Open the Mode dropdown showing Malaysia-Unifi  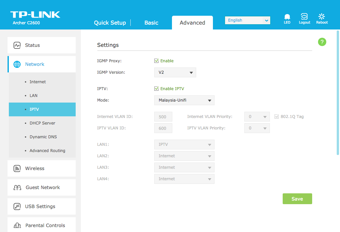point(184,100)
